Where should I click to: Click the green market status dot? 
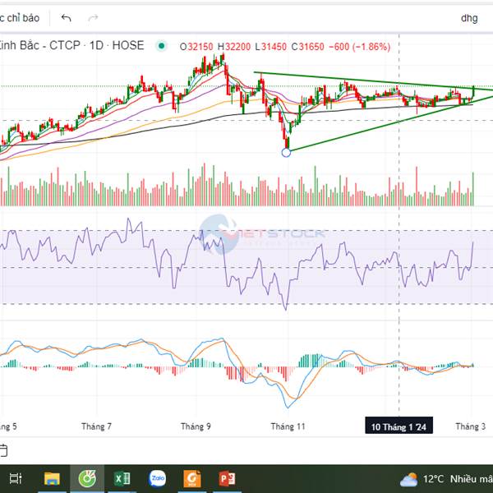(162, 46)
